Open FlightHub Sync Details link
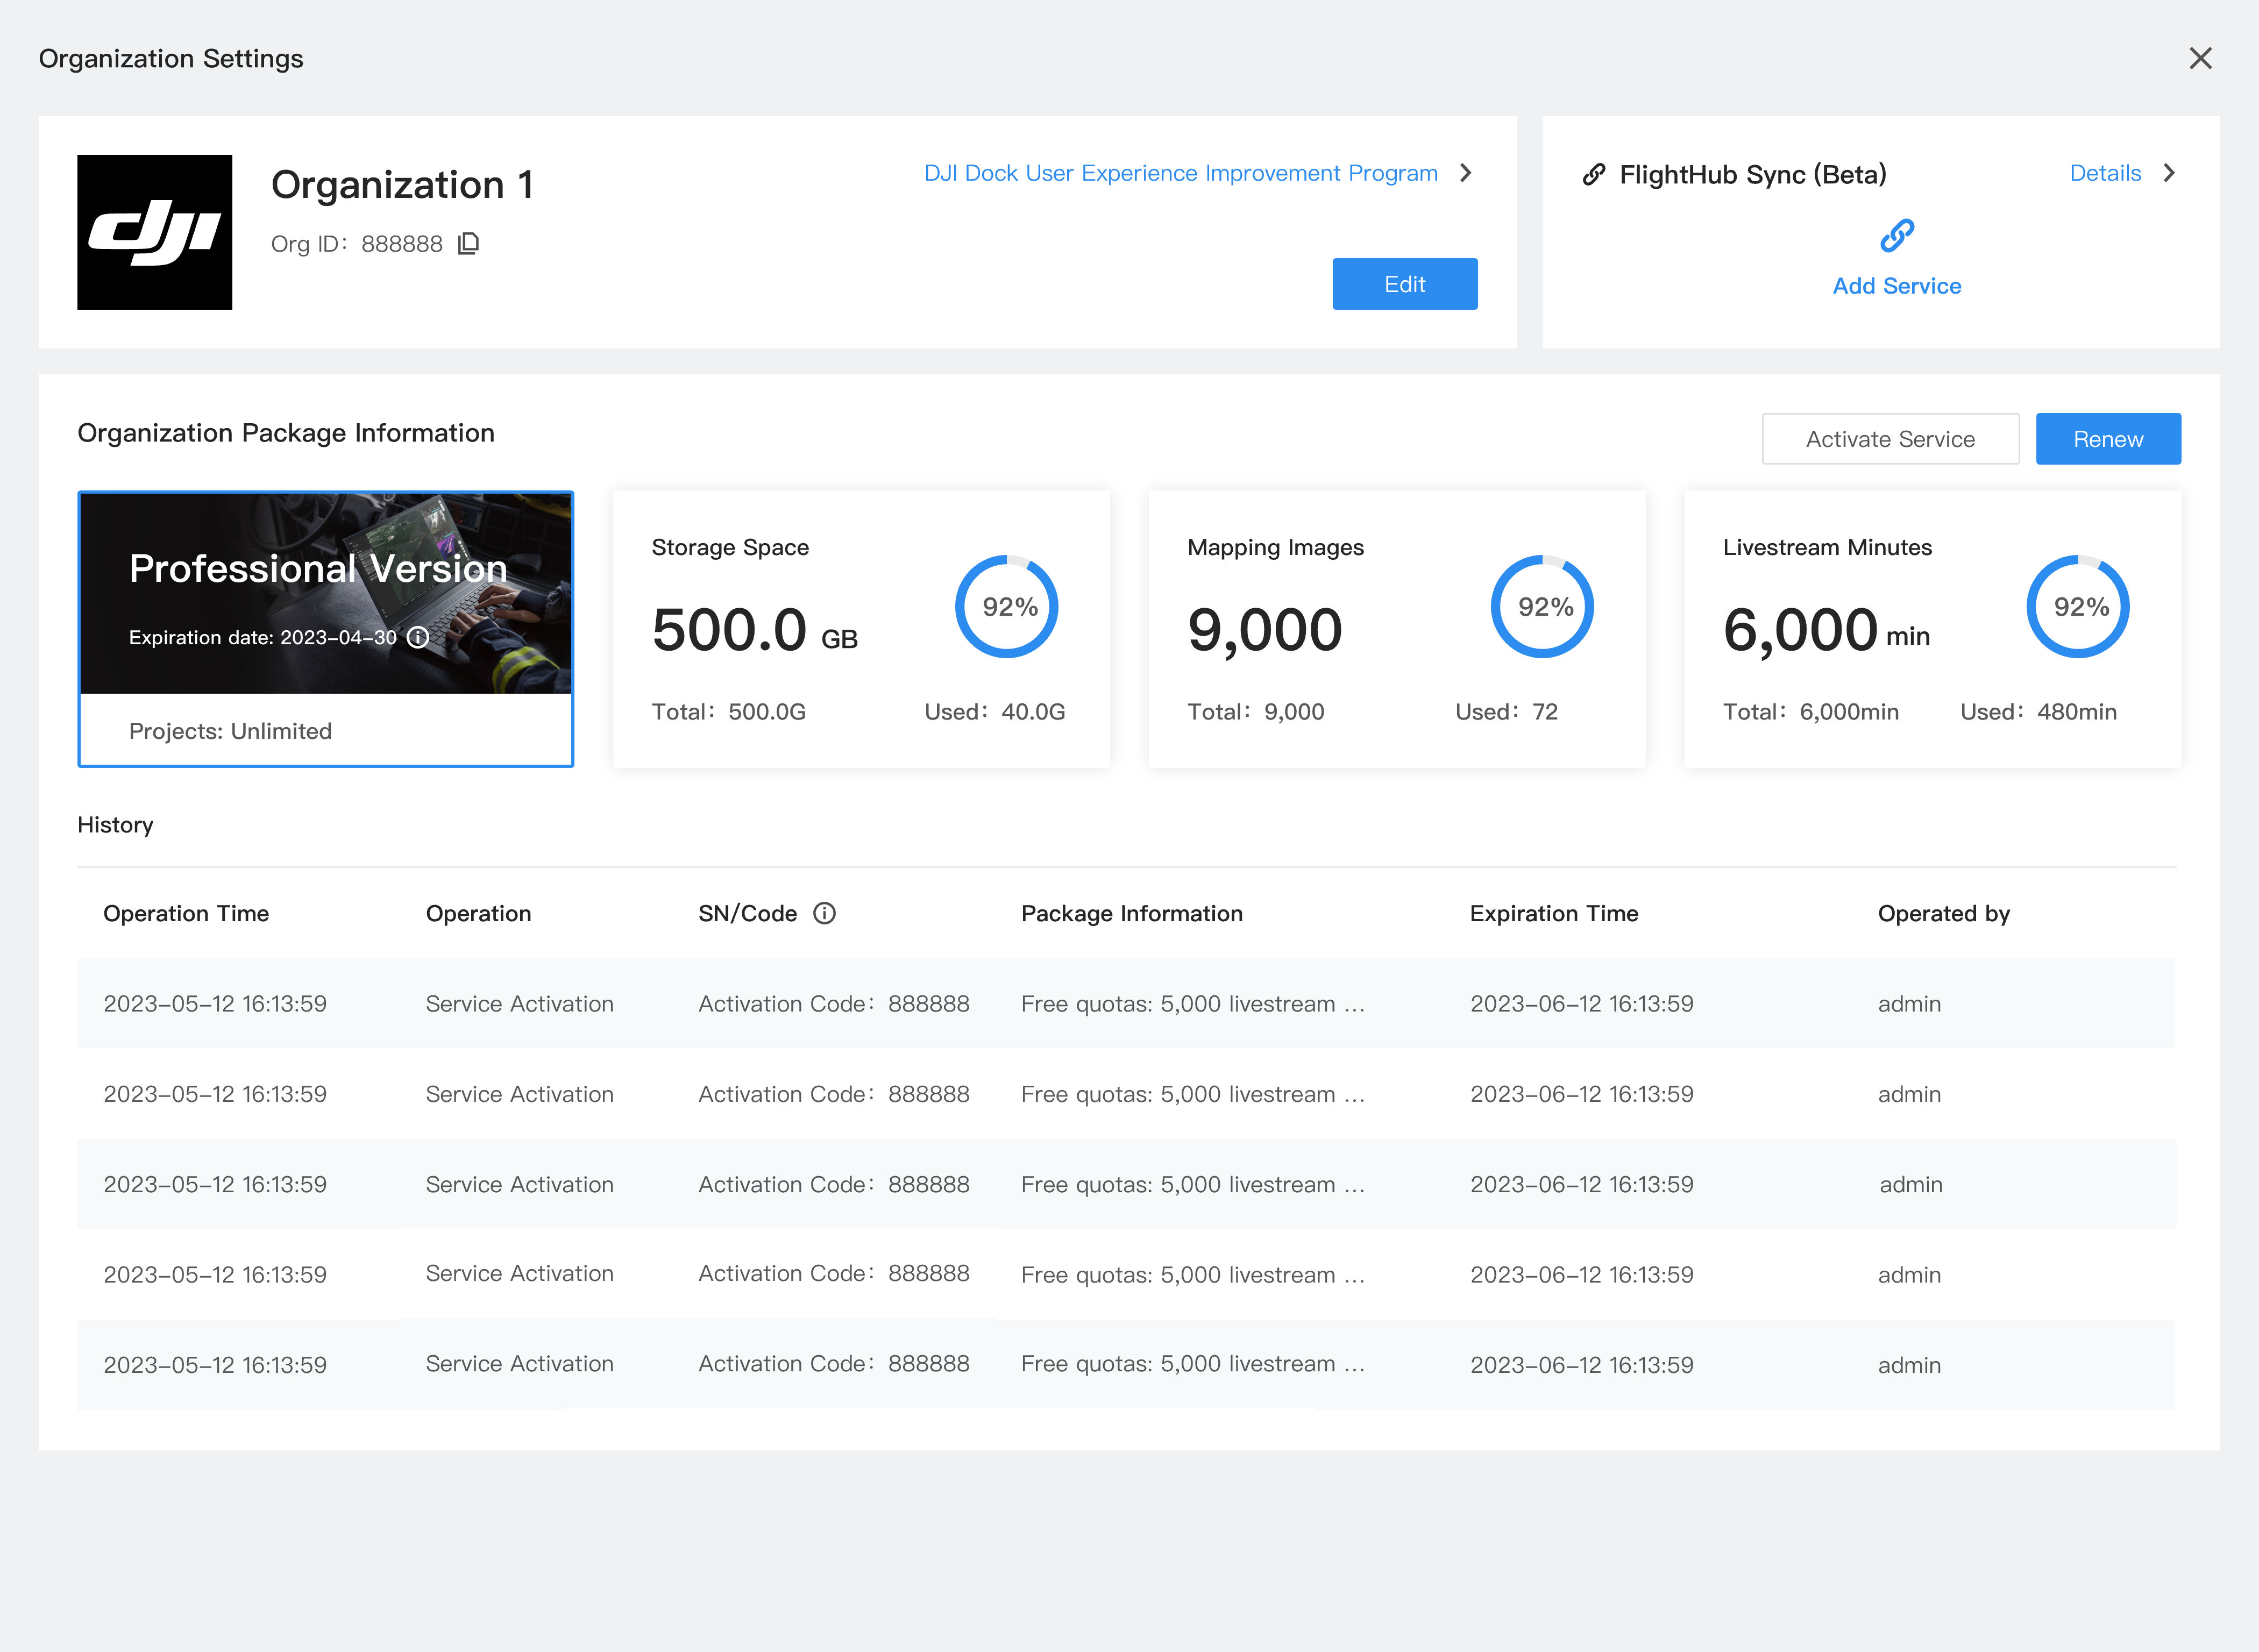 click(x=2105, y=173)
